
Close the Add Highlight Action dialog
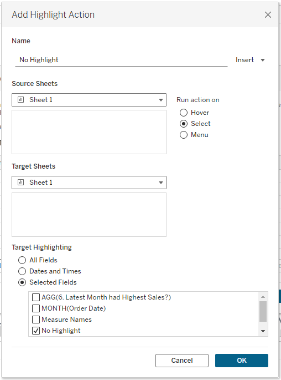tap(268, 15)
